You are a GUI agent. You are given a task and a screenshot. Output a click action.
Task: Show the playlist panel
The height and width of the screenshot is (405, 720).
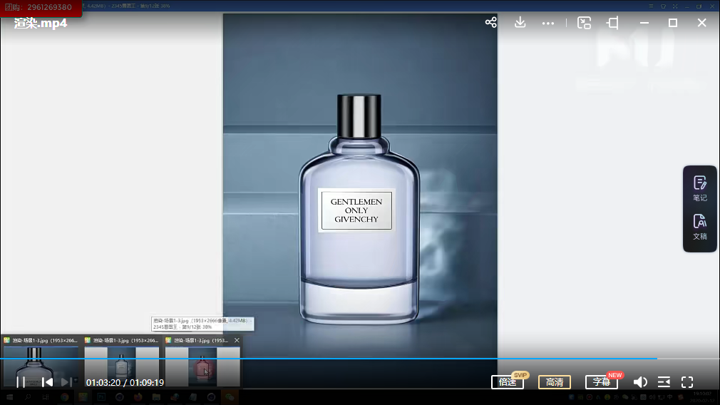pyautogui.click(x=664, y=382)
